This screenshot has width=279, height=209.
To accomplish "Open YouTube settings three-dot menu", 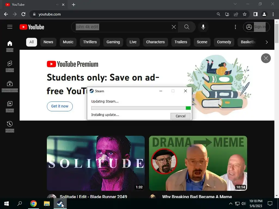I will 235,27.
